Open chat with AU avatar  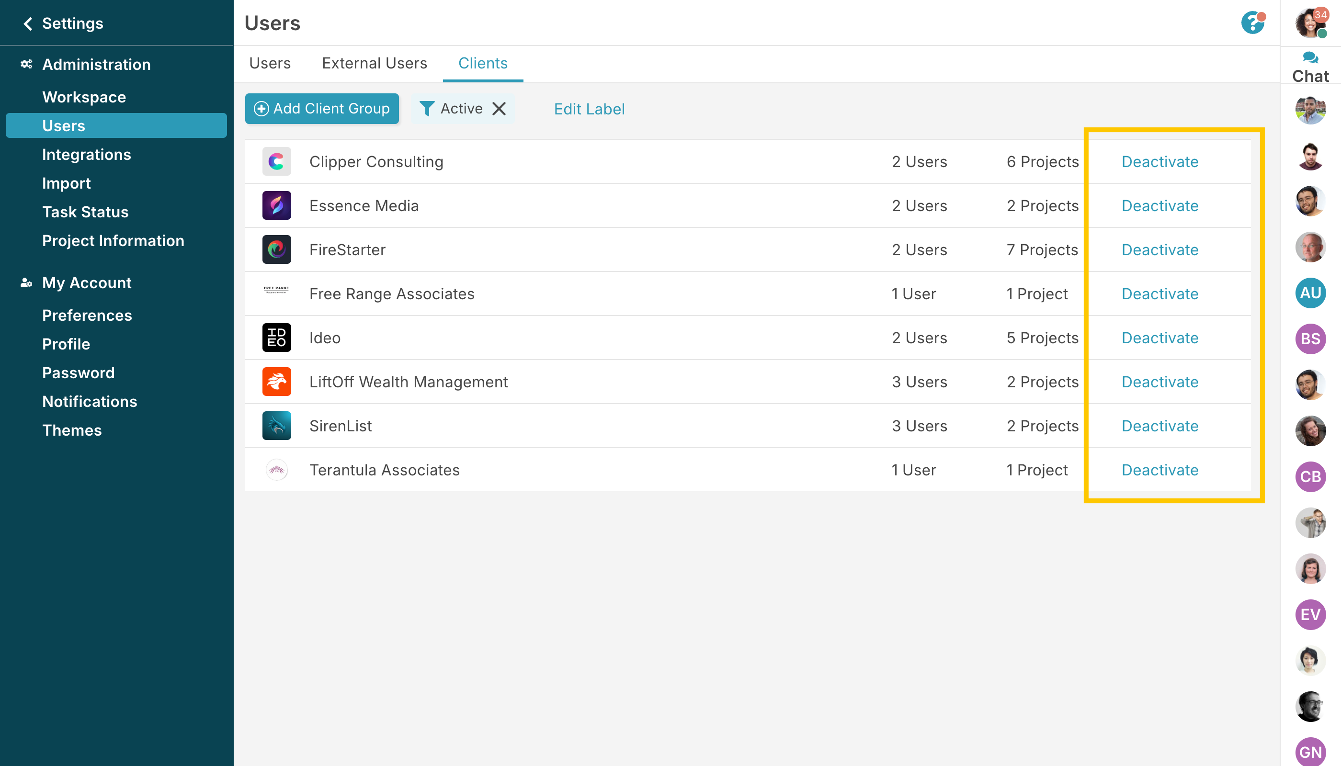[1309, 293]
